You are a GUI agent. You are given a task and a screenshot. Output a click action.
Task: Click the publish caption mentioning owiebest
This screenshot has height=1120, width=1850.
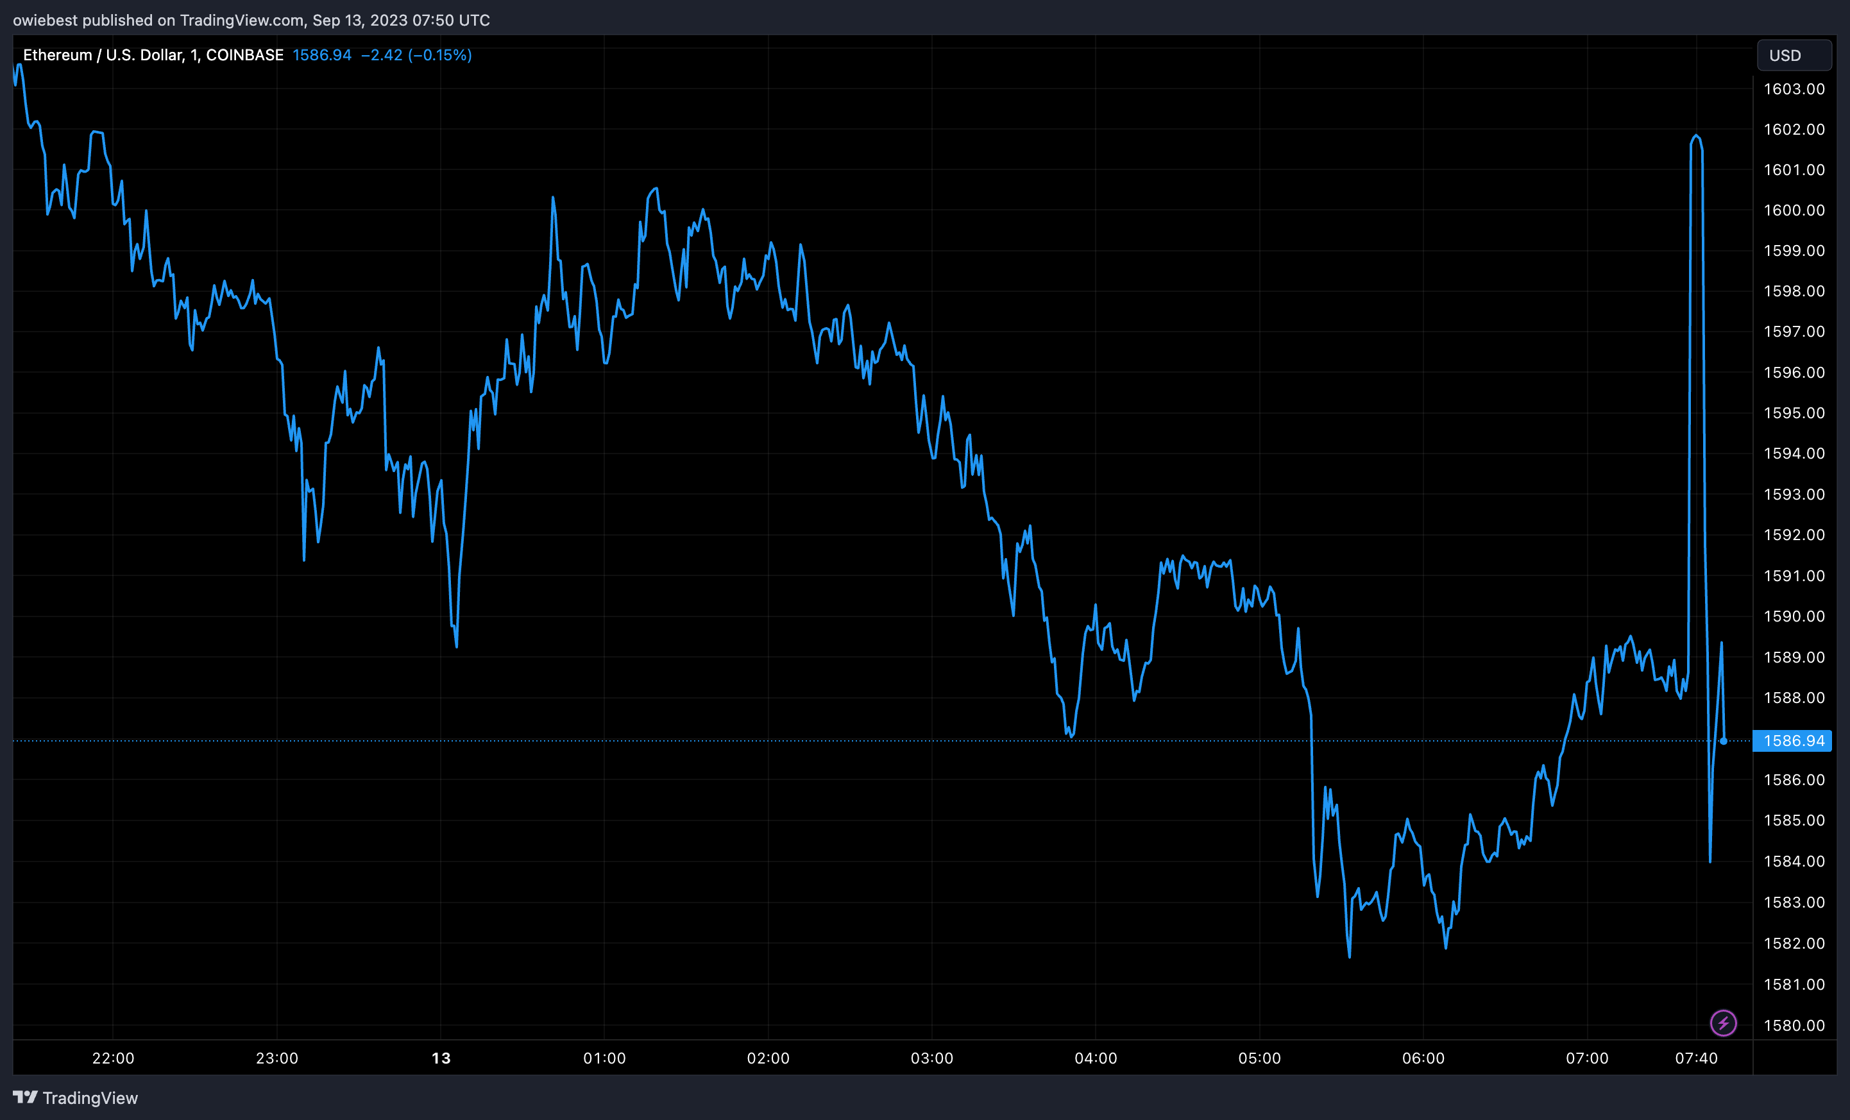click(x=251, y=21)
